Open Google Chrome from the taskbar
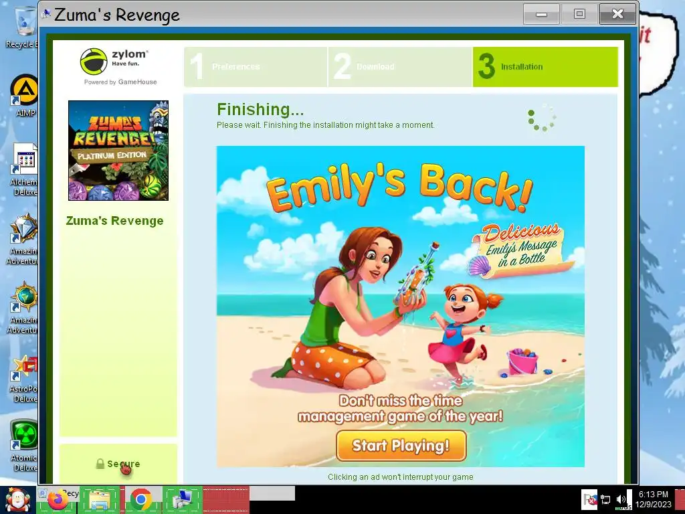685x514 pixels. pos(140,500)
